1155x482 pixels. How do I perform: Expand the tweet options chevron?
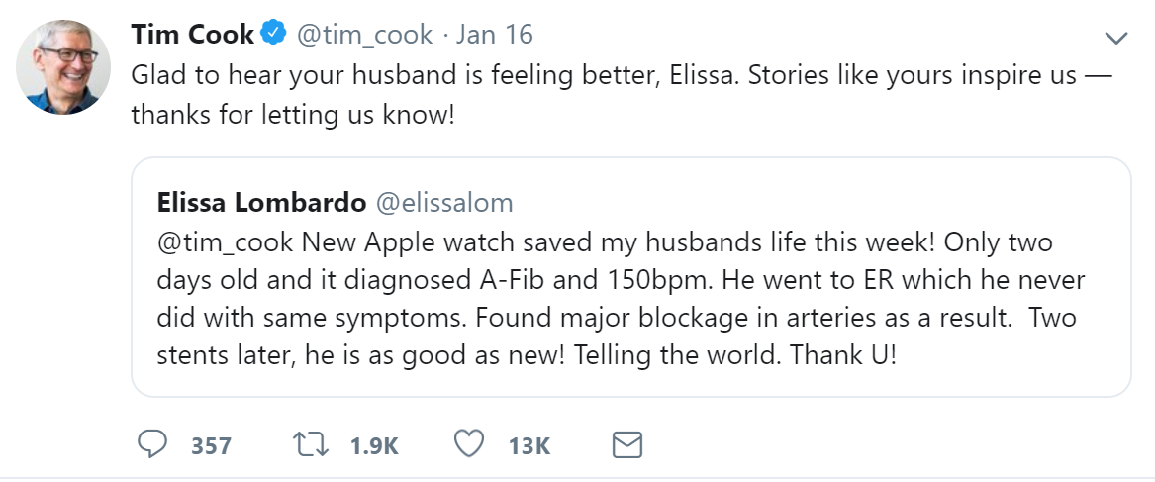[x=1116, y=39]
